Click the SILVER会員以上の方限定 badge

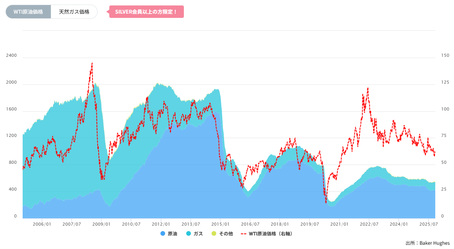tap(146, 12)
